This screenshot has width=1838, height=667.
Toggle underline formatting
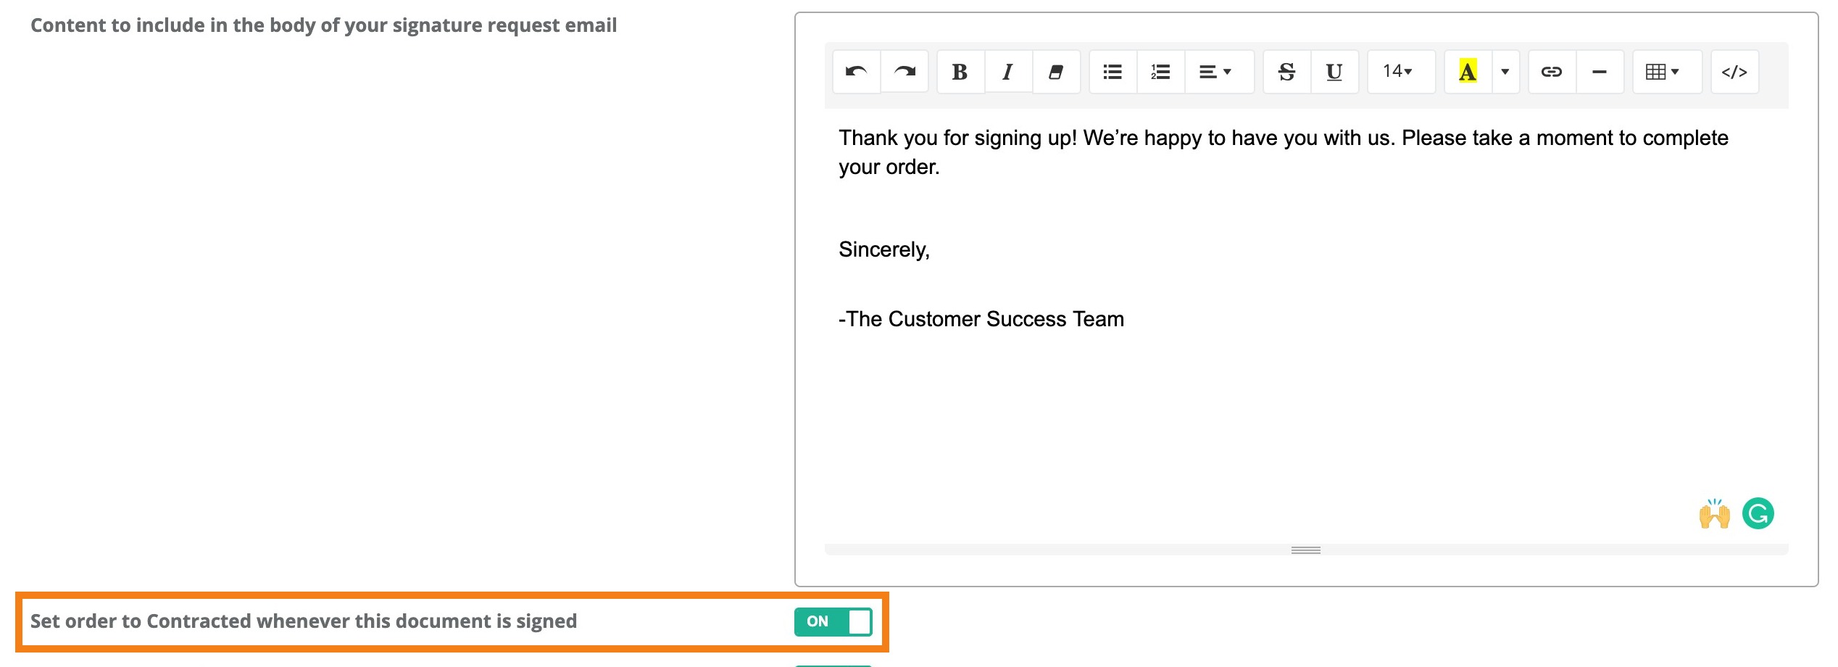[x=1334, y=71]
